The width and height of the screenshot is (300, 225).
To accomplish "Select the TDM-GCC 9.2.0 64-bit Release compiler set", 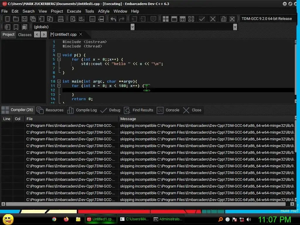I will pyautogui.click(x=267, y=19).
